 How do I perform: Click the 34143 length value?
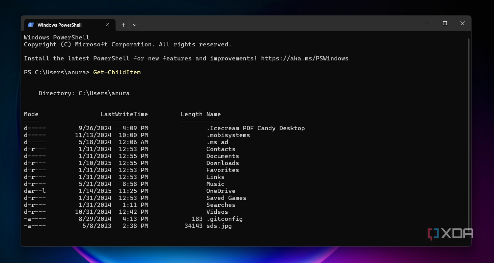(x=193, y=226)
